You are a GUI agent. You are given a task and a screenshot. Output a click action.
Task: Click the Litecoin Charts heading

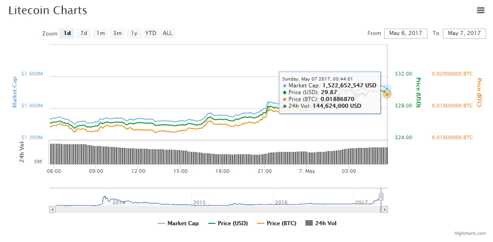click(x=48, y=10)
